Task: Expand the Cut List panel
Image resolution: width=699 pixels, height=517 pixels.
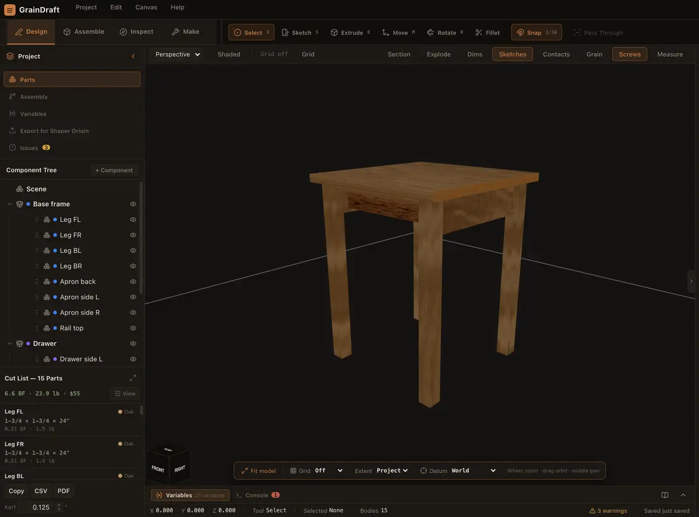Action: click(x=133, y=378)
